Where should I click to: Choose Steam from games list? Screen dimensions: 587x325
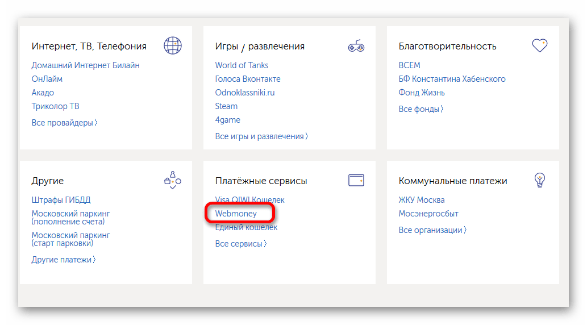226,106
